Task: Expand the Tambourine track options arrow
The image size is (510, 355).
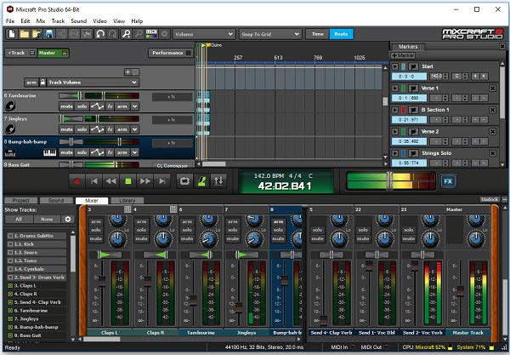Action: click(134, 106)
